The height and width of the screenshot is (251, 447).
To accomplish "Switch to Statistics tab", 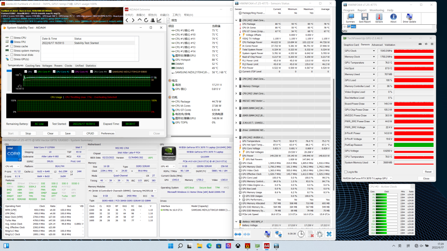I will pyautogui.click(x=91, y=66).
